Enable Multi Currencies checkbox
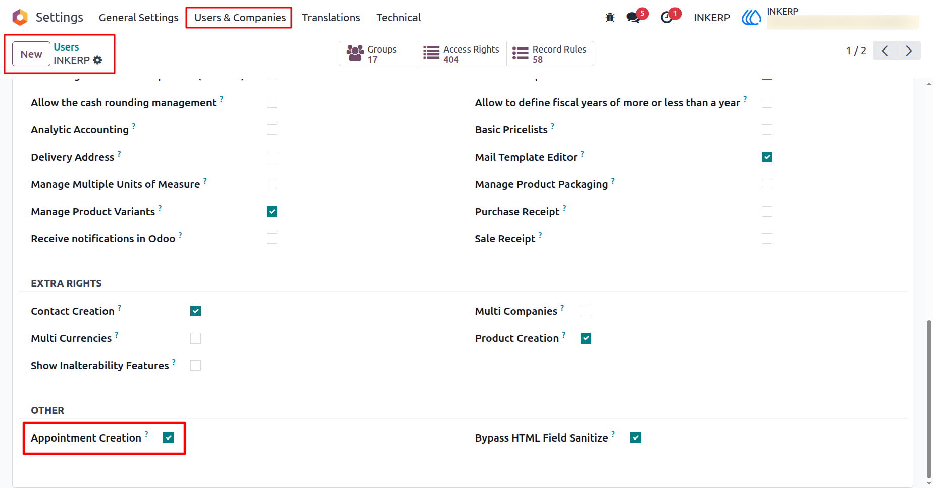This screenshot has height=488, width=933. pyautogui.click(x=195, y=338)
